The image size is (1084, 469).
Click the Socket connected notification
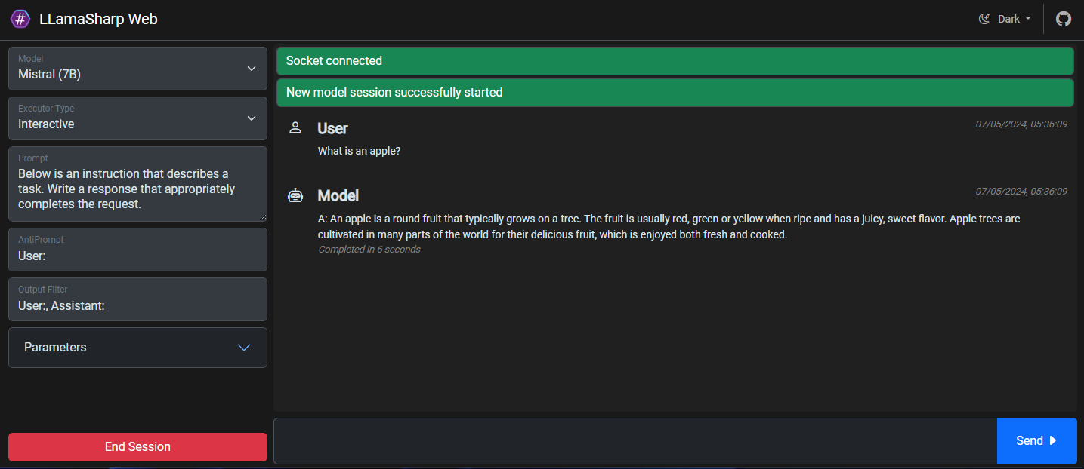(675, 61)
